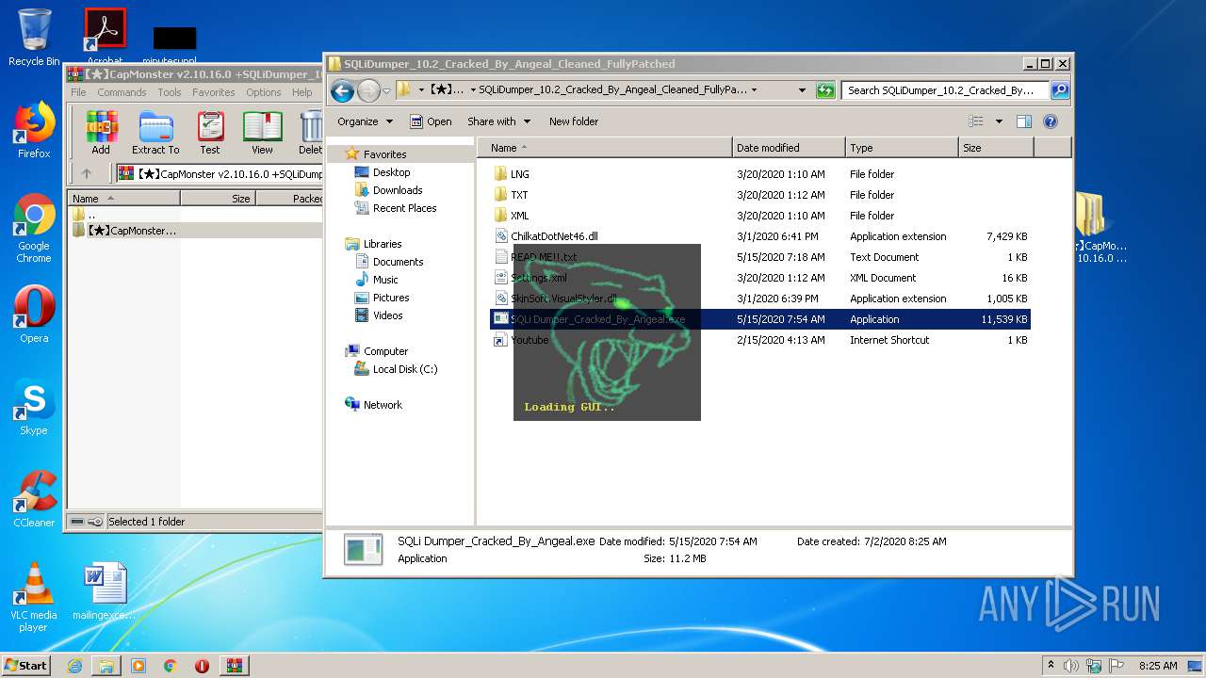Open Acrobat desktop shortcut
The height and width of the screenshot is (678, 1206).
pyautogui.click(x=105, y=38)
